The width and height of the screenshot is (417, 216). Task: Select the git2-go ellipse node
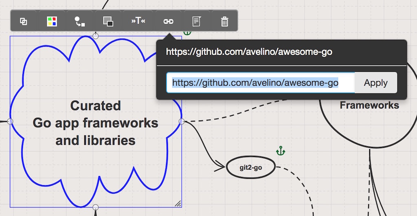[x=250, y=167]
